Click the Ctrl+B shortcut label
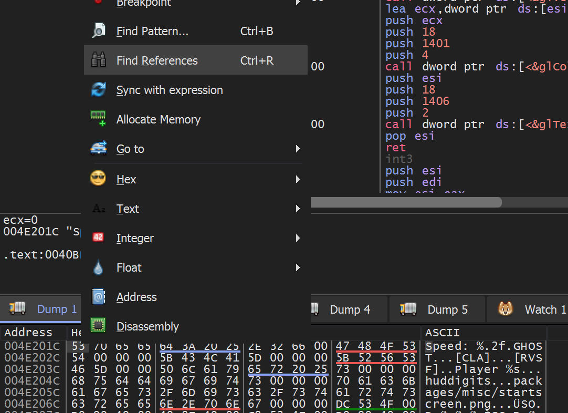Image resolution: width=568 pixels, height=413 pixels. (x=257, y=31)
